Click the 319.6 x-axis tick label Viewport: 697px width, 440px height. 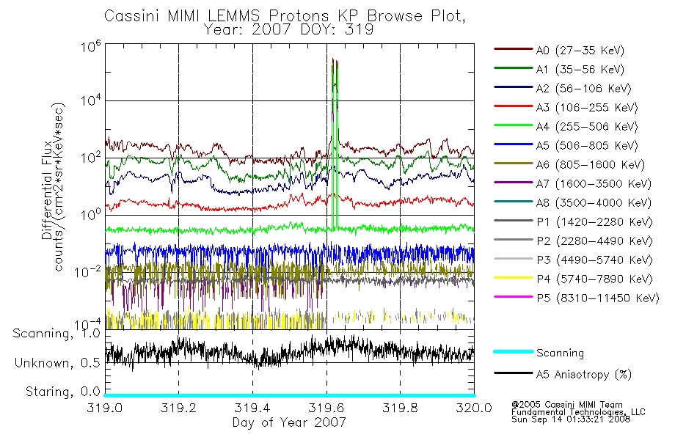(x=326, y=408)
